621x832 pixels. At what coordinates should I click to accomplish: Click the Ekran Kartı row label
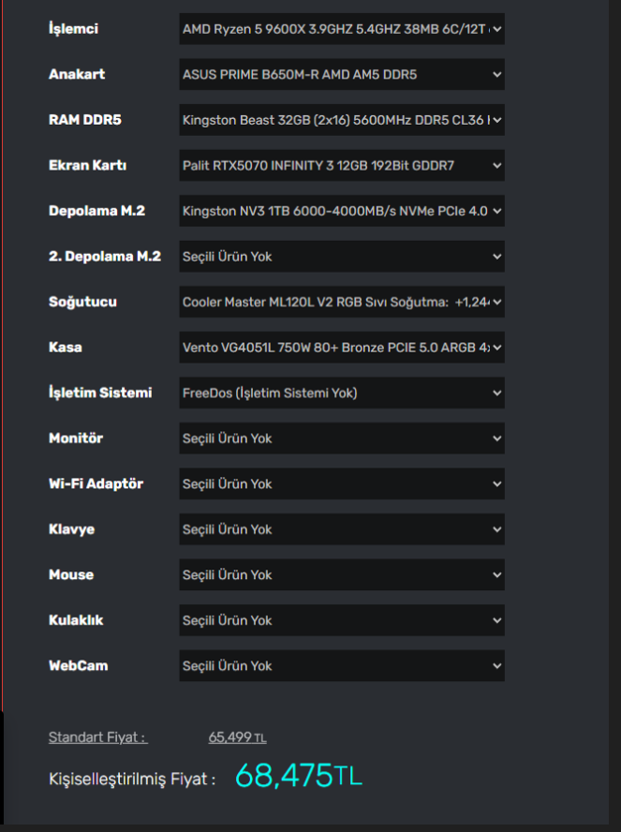pyautogui.click(x=87, y=166)
